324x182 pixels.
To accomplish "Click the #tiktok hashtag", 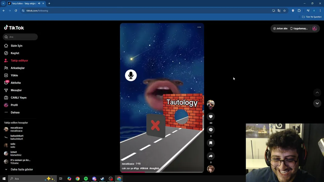I will [145, 168].
